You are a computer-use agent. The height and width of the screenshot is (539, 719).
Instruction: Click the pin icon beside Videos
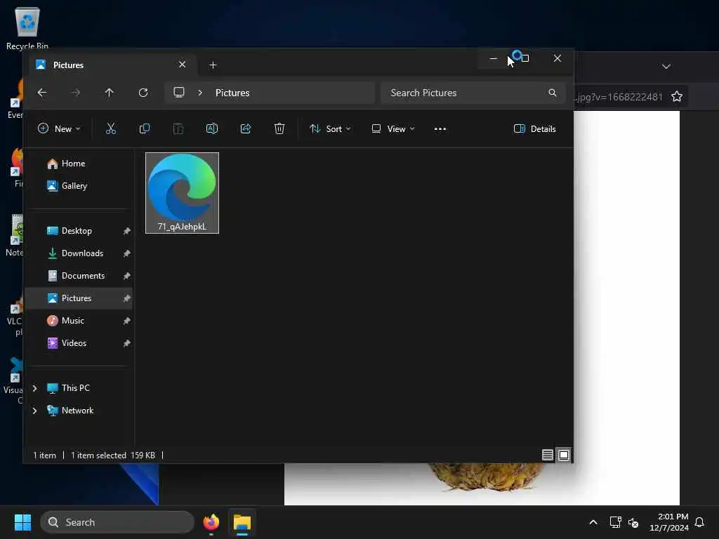pos(126,343)
